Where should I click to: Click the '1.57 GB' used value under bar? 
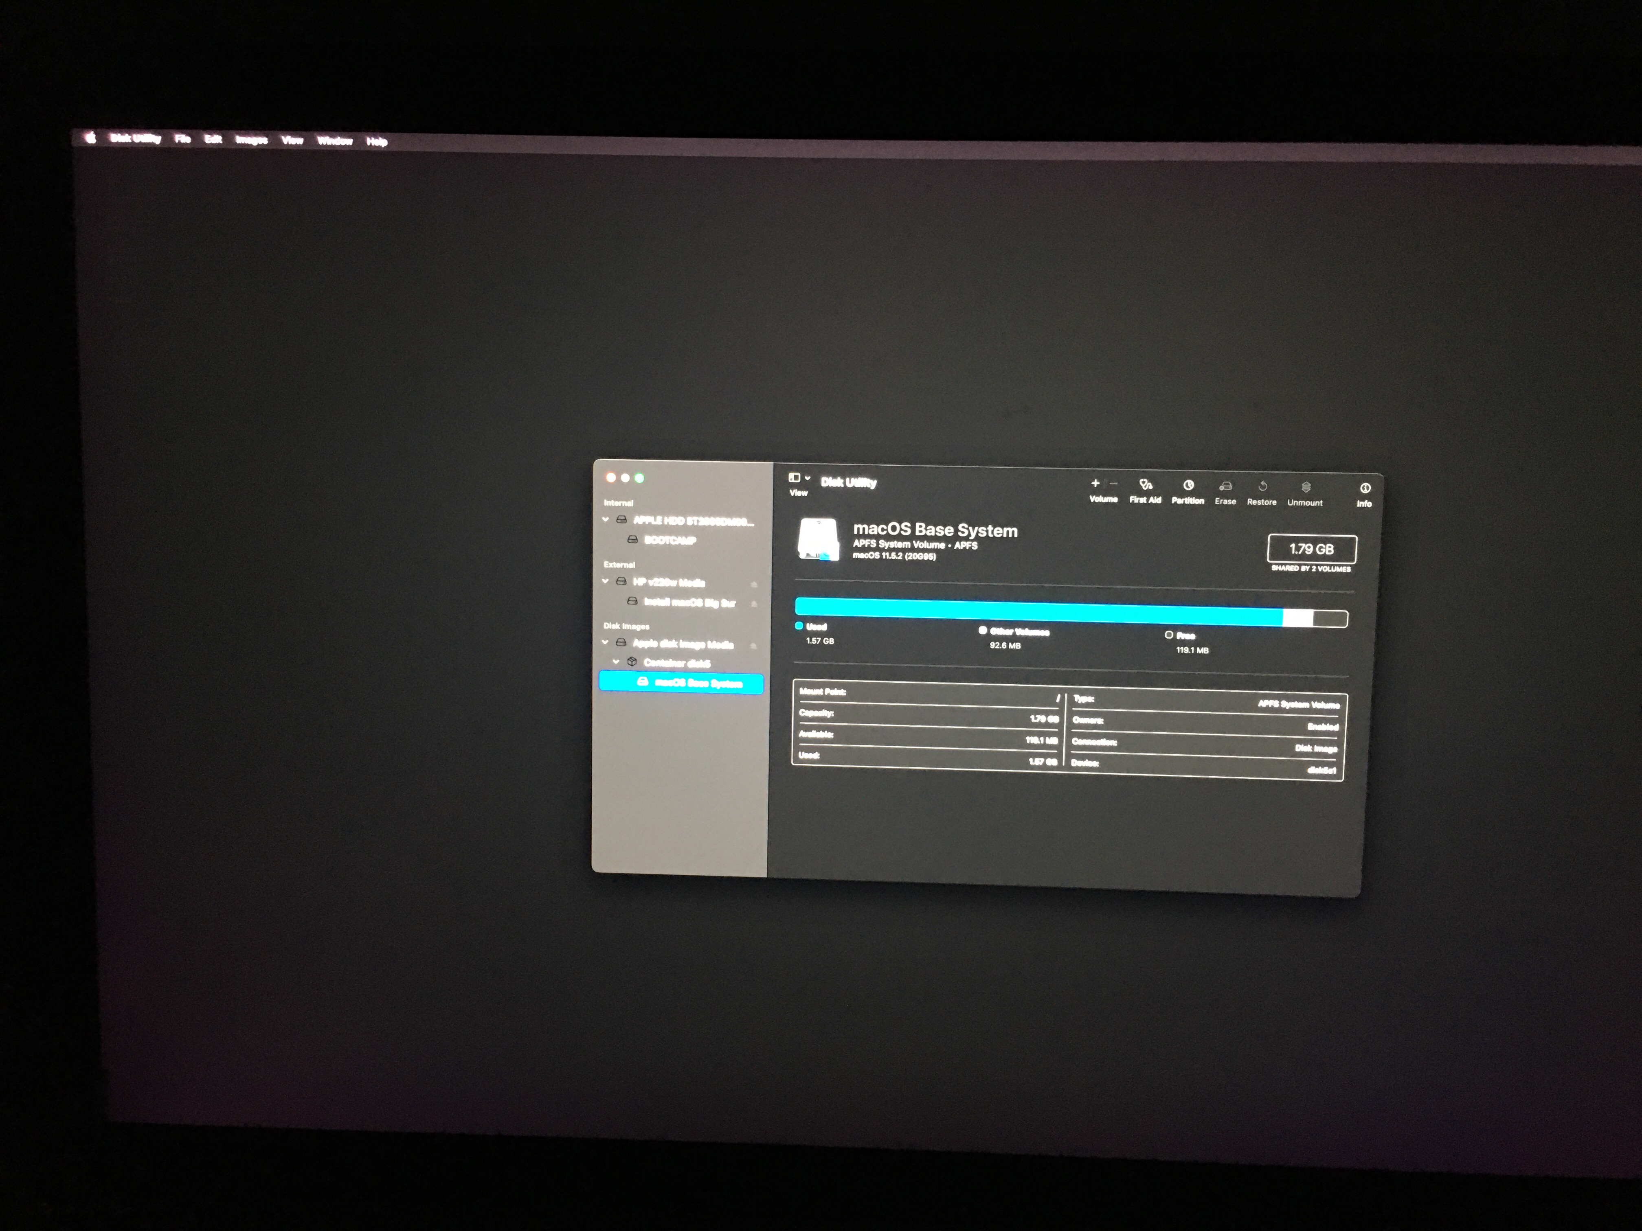point(820,641)
